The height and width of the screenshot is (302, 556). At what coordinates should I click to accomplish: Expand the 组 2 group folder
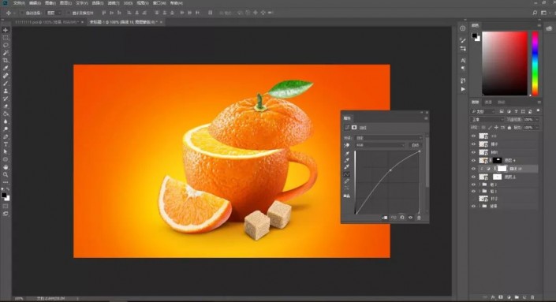(480, 185)
